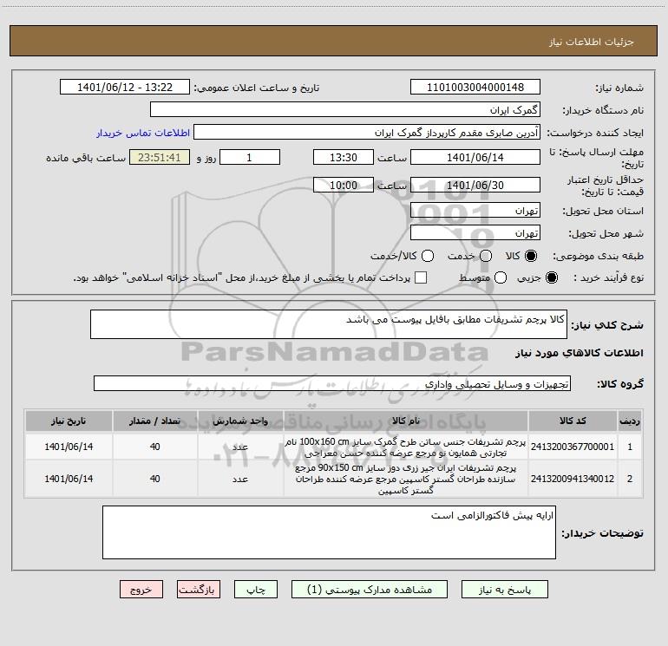This screenshot has height=646, width=668.
Task: Click the announcement date field 1401/06/12 - 13:22
Action: (x=125, y=88)
